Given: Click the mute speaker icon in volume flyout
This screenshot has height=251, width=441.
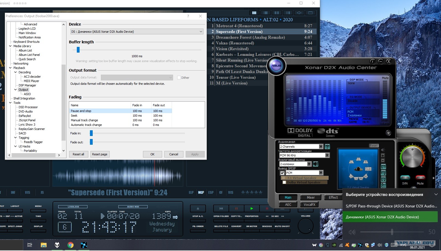Looking at the screenshot, I should 352,232.
